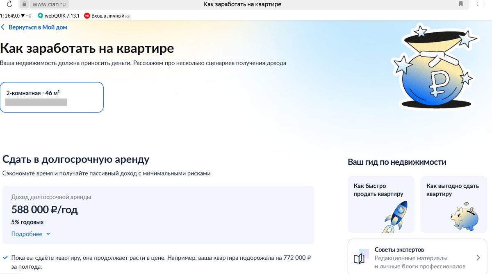
Task: Go back via 'Вернуться в Мой дом'
Action: click(34, 27)
